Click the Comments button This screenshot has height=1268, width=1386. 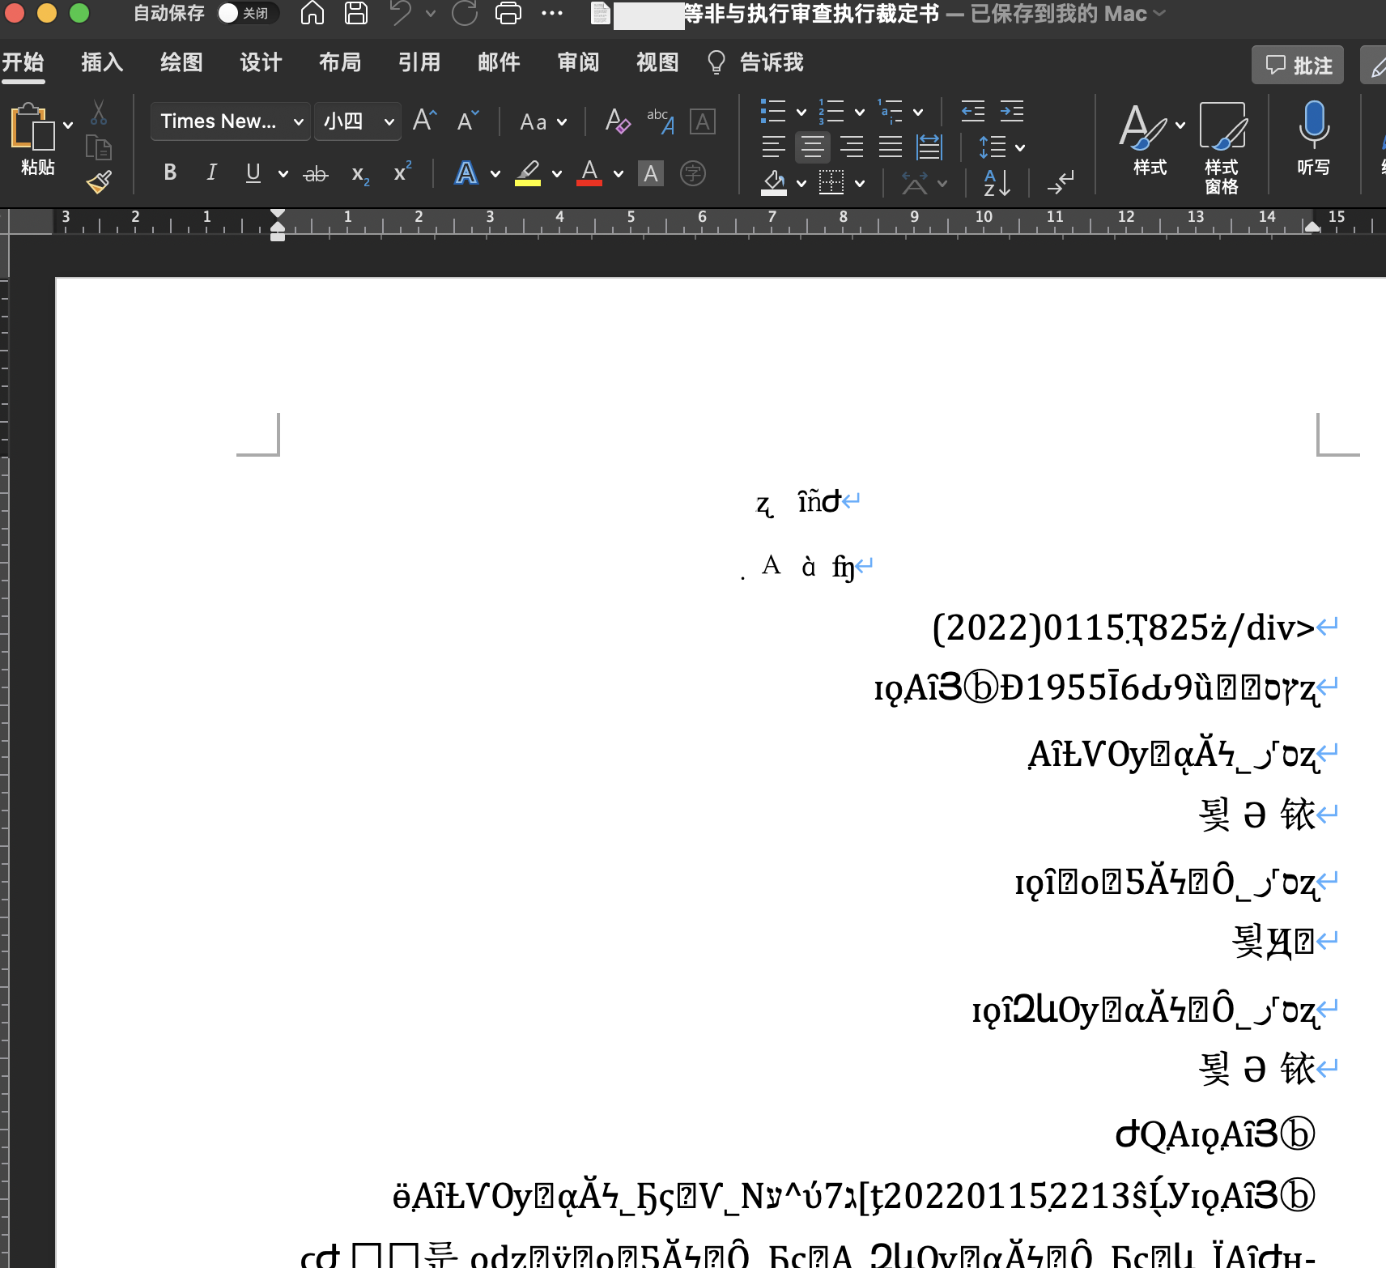pos(1297,65)
